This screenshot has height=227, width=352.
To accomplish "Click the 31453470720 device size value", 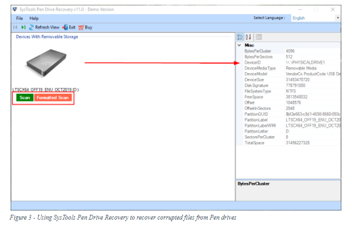I will point(297,80).
